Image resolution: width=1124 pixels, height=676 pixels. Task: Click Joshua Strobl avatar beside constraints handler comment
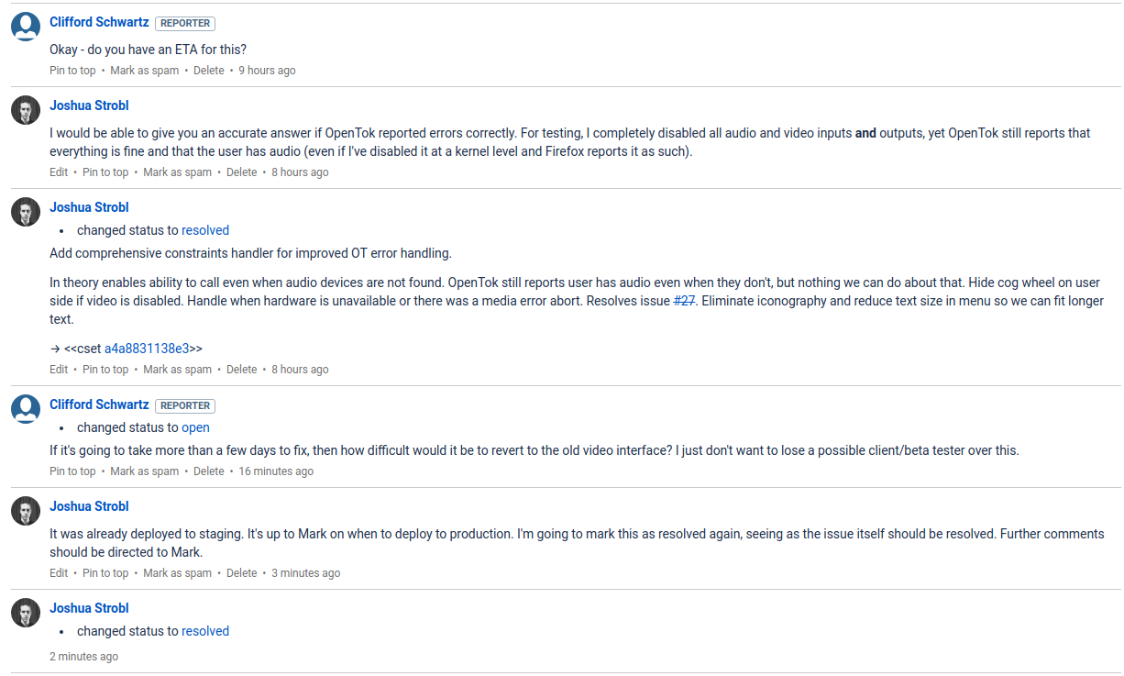tap(26, 212)
